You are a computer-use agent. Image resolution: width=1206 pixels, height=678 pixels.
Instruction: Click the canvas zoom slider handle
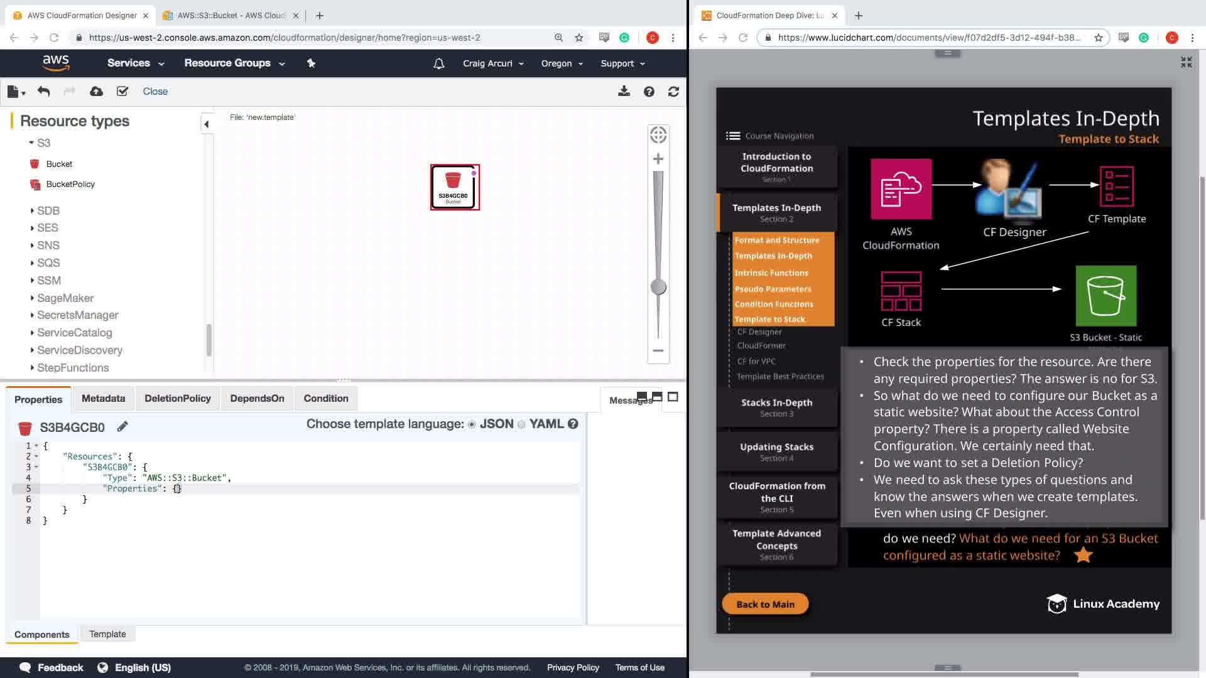click(x=658, y=288)
